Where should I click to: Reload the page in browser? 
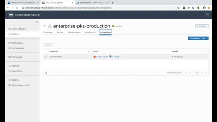pos(17,8)
